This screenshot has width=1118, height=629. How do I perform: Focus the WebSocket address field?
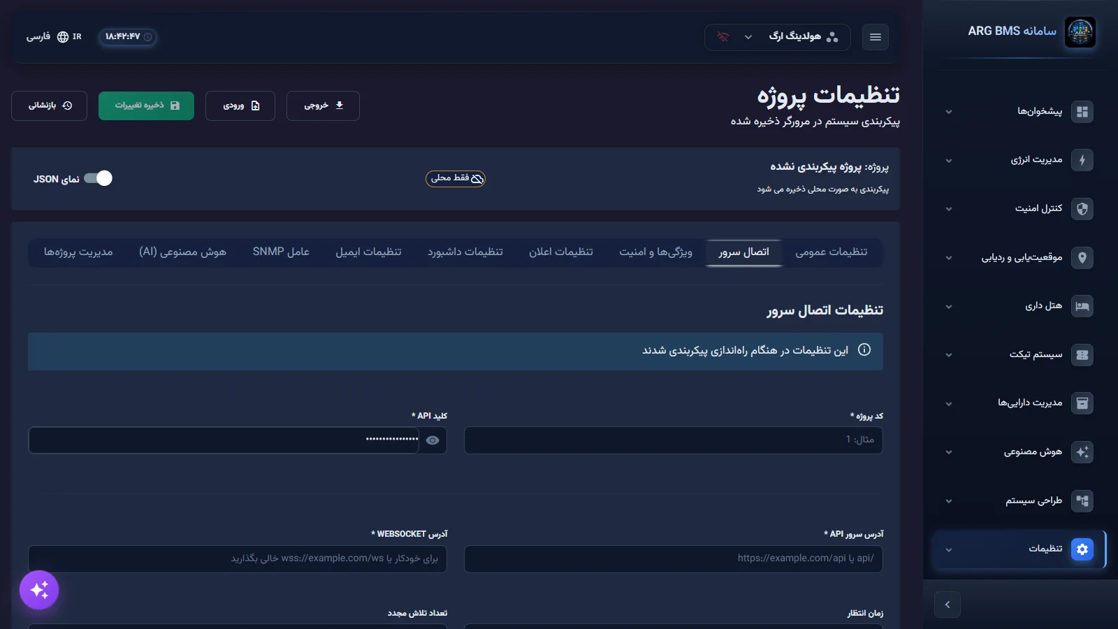point(238,558)
